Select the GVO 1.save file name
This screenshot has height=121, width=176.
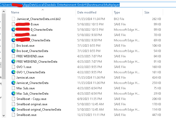(x=24, y=67)
